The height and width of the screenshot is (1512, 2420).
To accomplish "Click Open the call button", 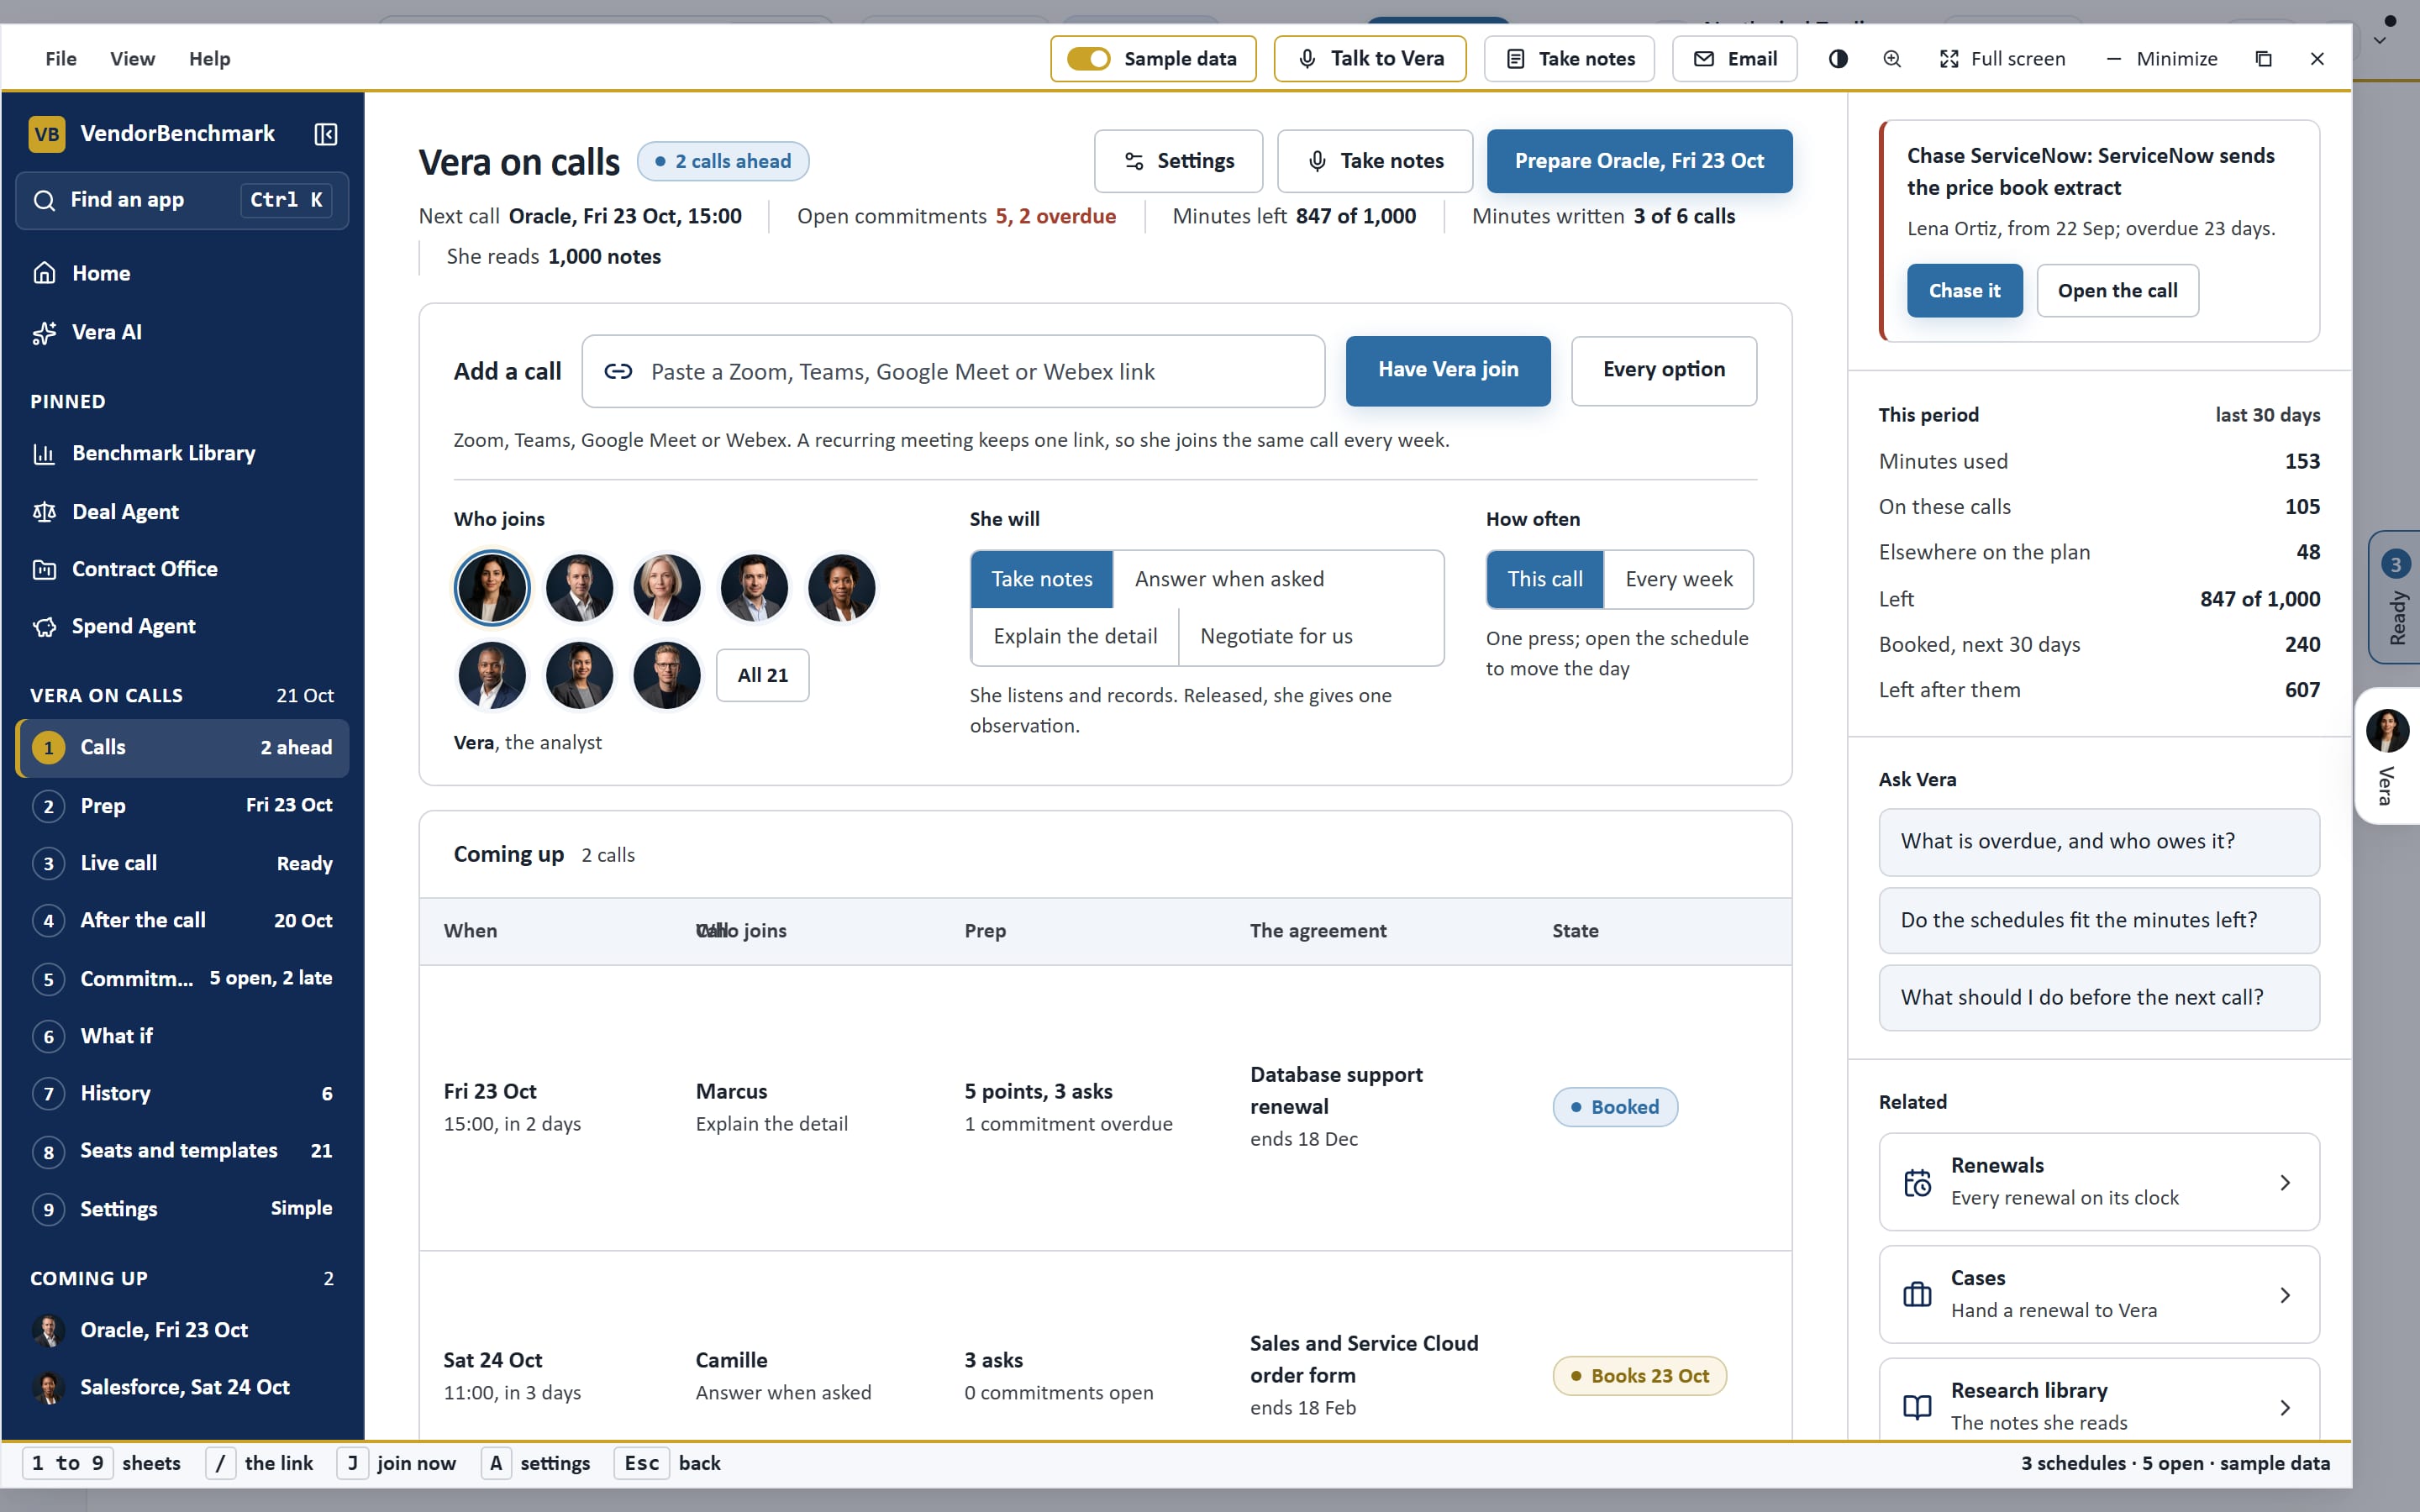I will [x=2117, y=291].
